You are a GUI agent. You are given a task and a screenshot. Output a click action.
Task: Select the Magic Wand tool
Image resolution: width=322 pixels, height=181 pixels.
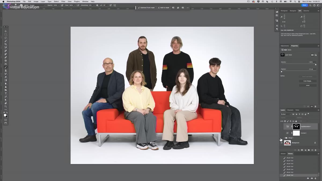(6, 41)
